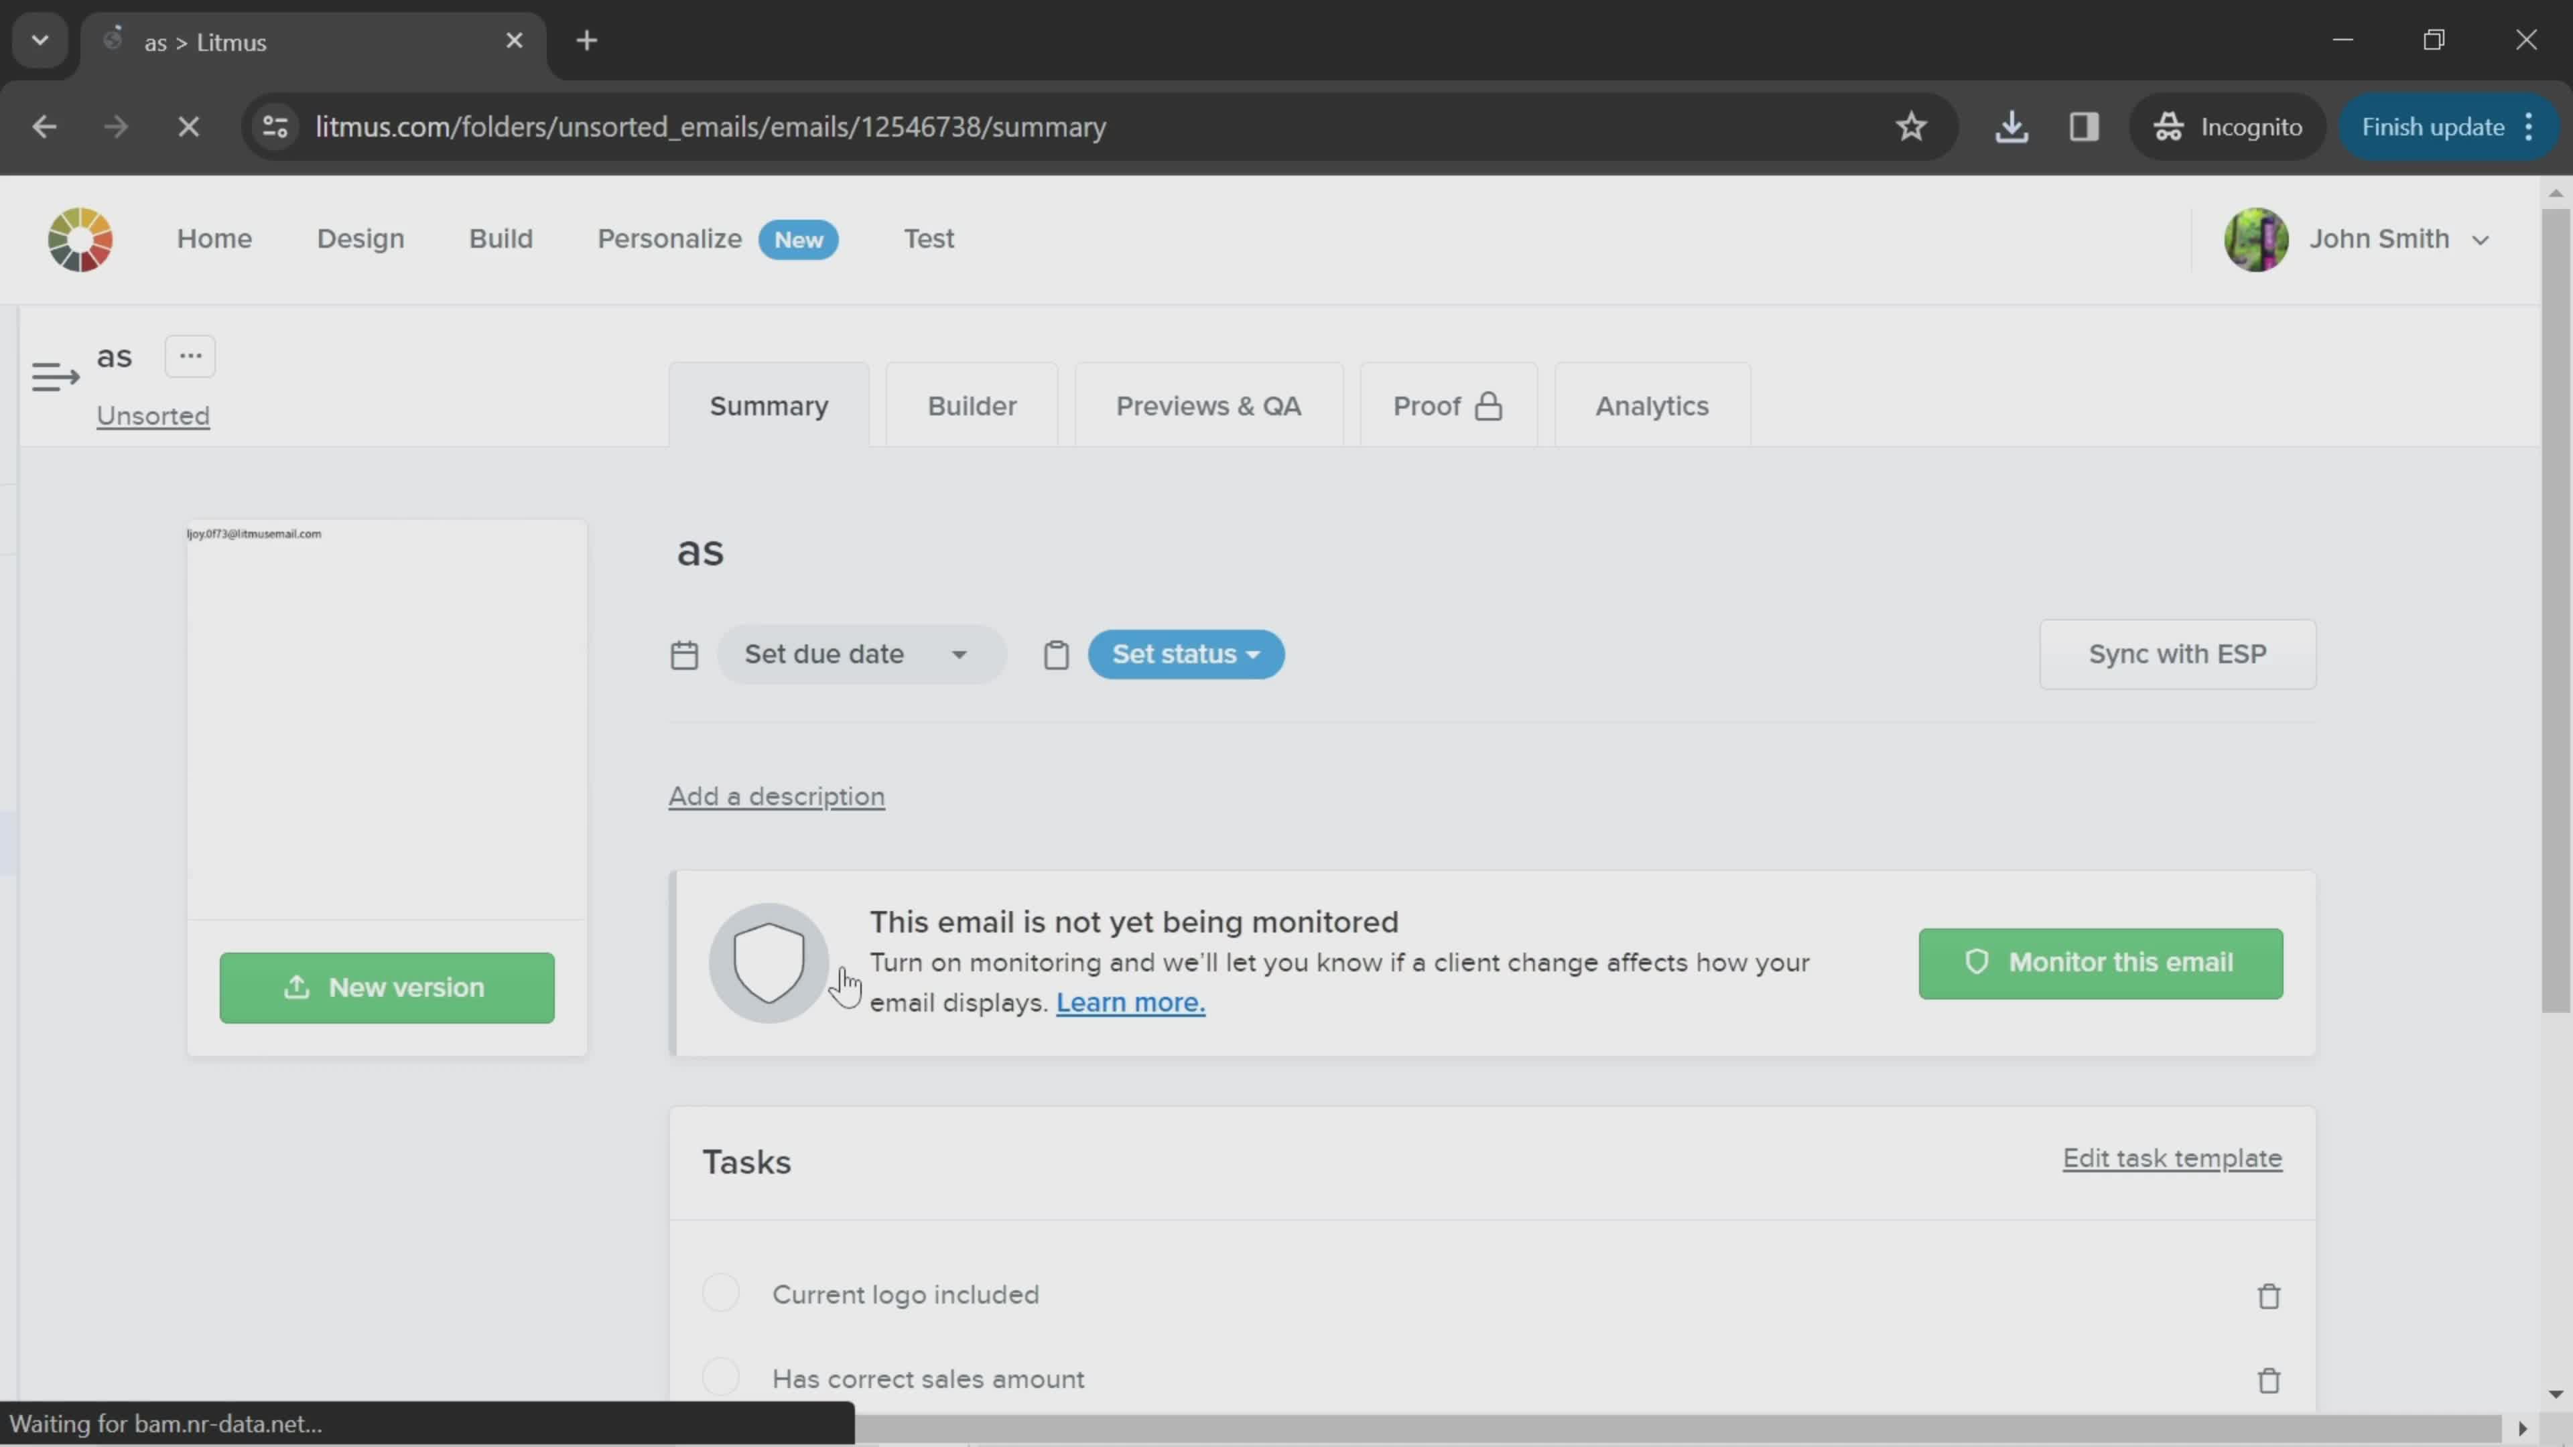Click the calendar due date icon
This screenshot has width=2573, height=1447.
point(684,654)
